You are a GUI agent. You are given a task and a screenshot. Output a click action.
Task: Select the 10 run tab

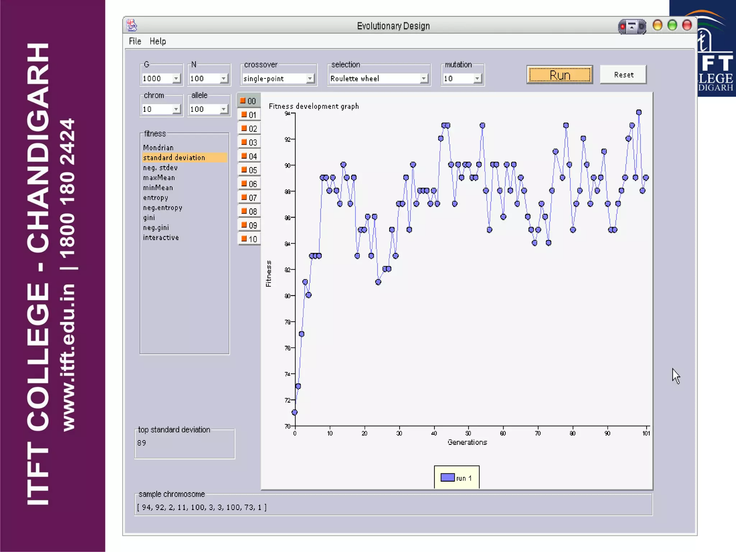[249, 239]
